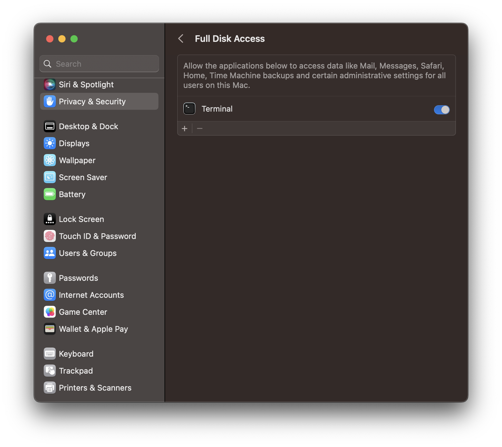The image size is (502, 447).
Task: Select Privacy & Security in the sidebar
Action: pyautogui.click(x=92, y=101)
